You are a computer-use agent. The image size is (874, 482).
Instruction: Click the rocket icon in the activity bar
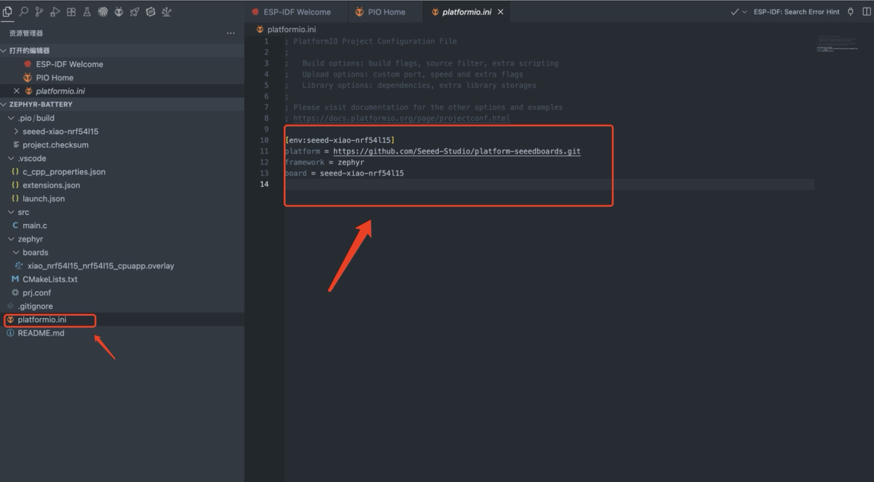134,12
